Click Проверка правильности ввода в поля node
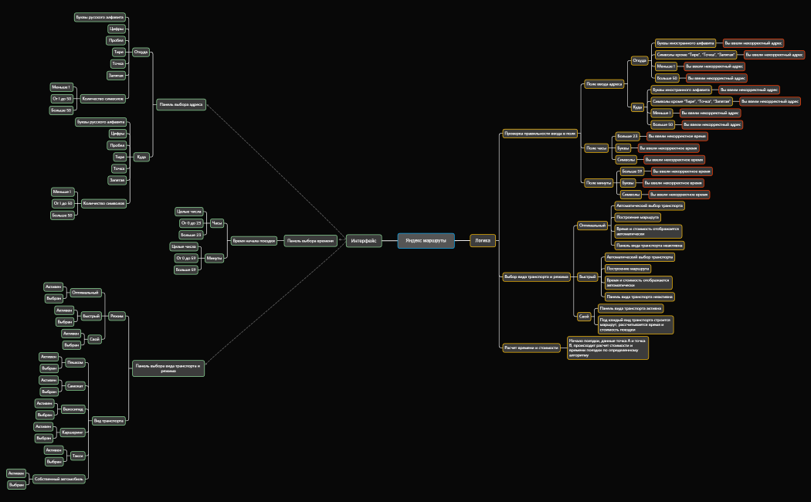 coord(539,133)
